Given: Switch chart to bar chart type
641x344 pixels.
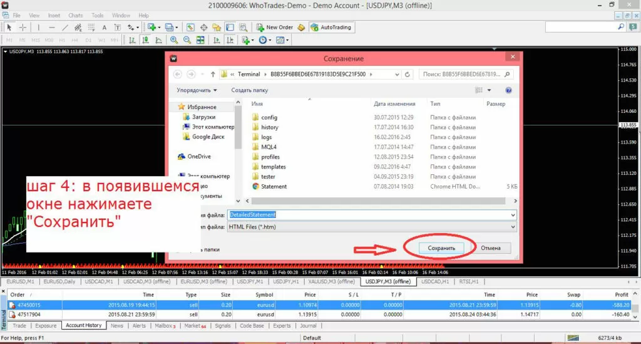Looking at the screenshot, I should [x=132, y=40].
